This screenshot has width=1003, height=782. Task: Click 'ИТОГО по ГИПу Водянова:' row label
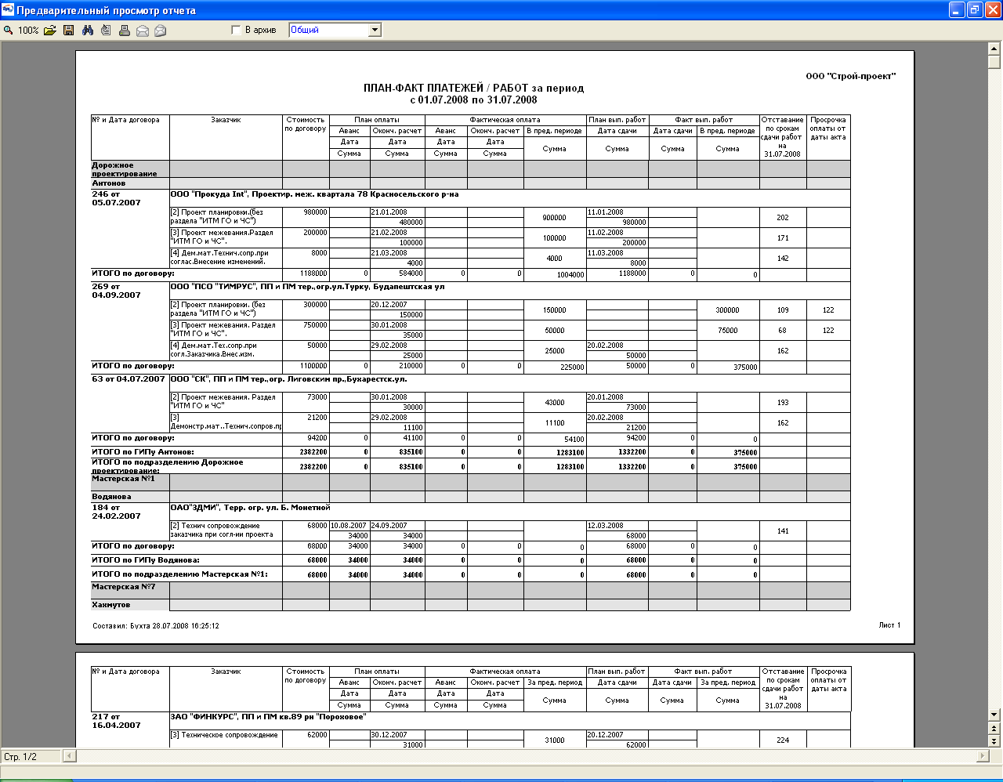146,560
